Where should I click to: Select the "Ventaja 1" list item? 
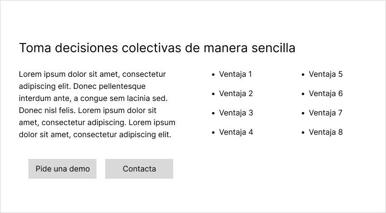pyautogui.click(x=235, y=74)
